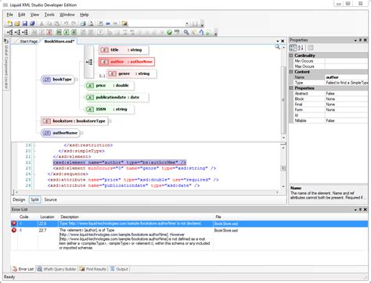Viewport: 371px width, 283px height.
Task: Click the Print toolbar icon
Action: (83, 23)
